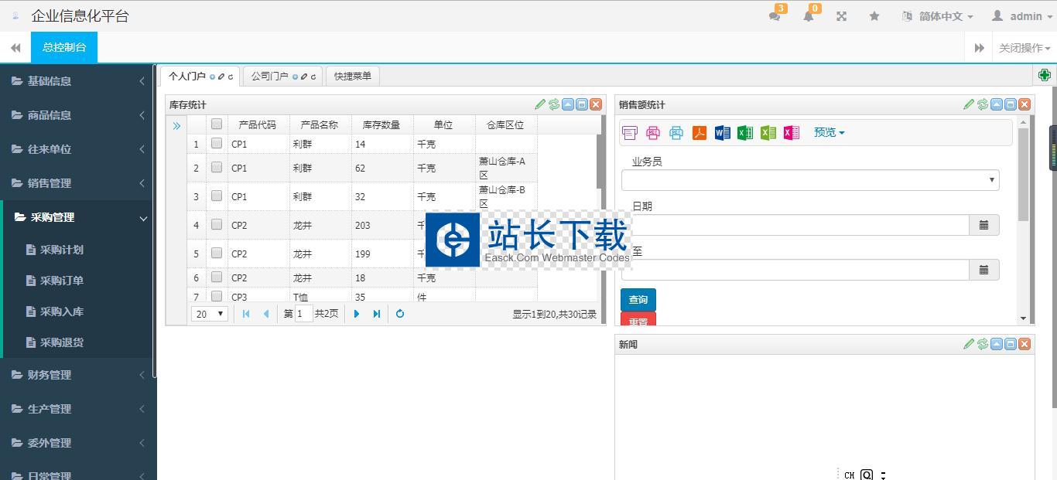
Task: Click the 总控制台 tab button
Action: tap(64, 47)
